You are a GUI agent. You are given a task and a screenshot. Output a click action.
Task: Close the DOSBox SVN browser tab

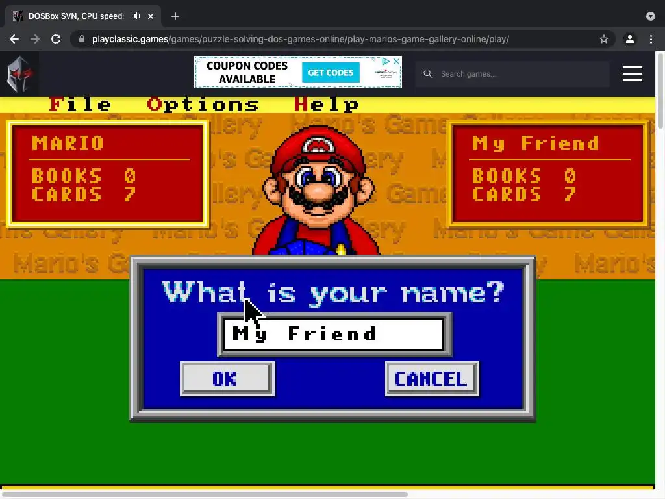151,16
